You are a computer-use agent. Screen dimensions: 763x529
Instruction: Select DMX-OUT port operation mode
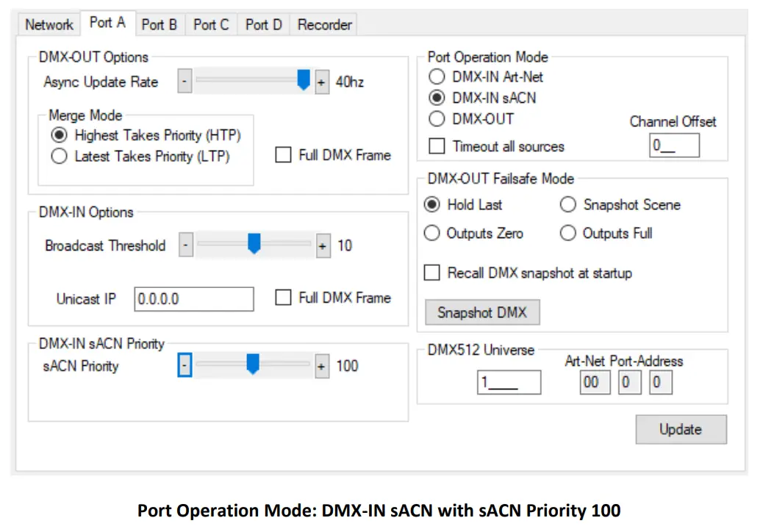click(437, 119)
